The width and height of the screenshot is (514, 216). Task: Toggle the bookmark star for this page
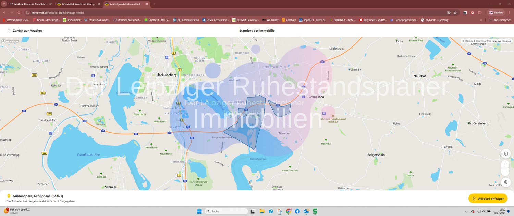[x=455, y=12]
